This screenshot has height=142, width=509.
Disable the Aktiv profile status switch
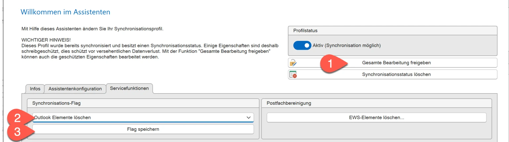pyautogui.click(x=302, y=45)
